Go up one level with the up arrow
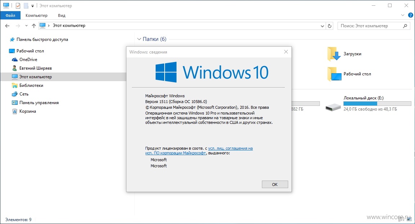Image resolution: width=415 pixels, height=224 pixels. (x=34, y=25)
